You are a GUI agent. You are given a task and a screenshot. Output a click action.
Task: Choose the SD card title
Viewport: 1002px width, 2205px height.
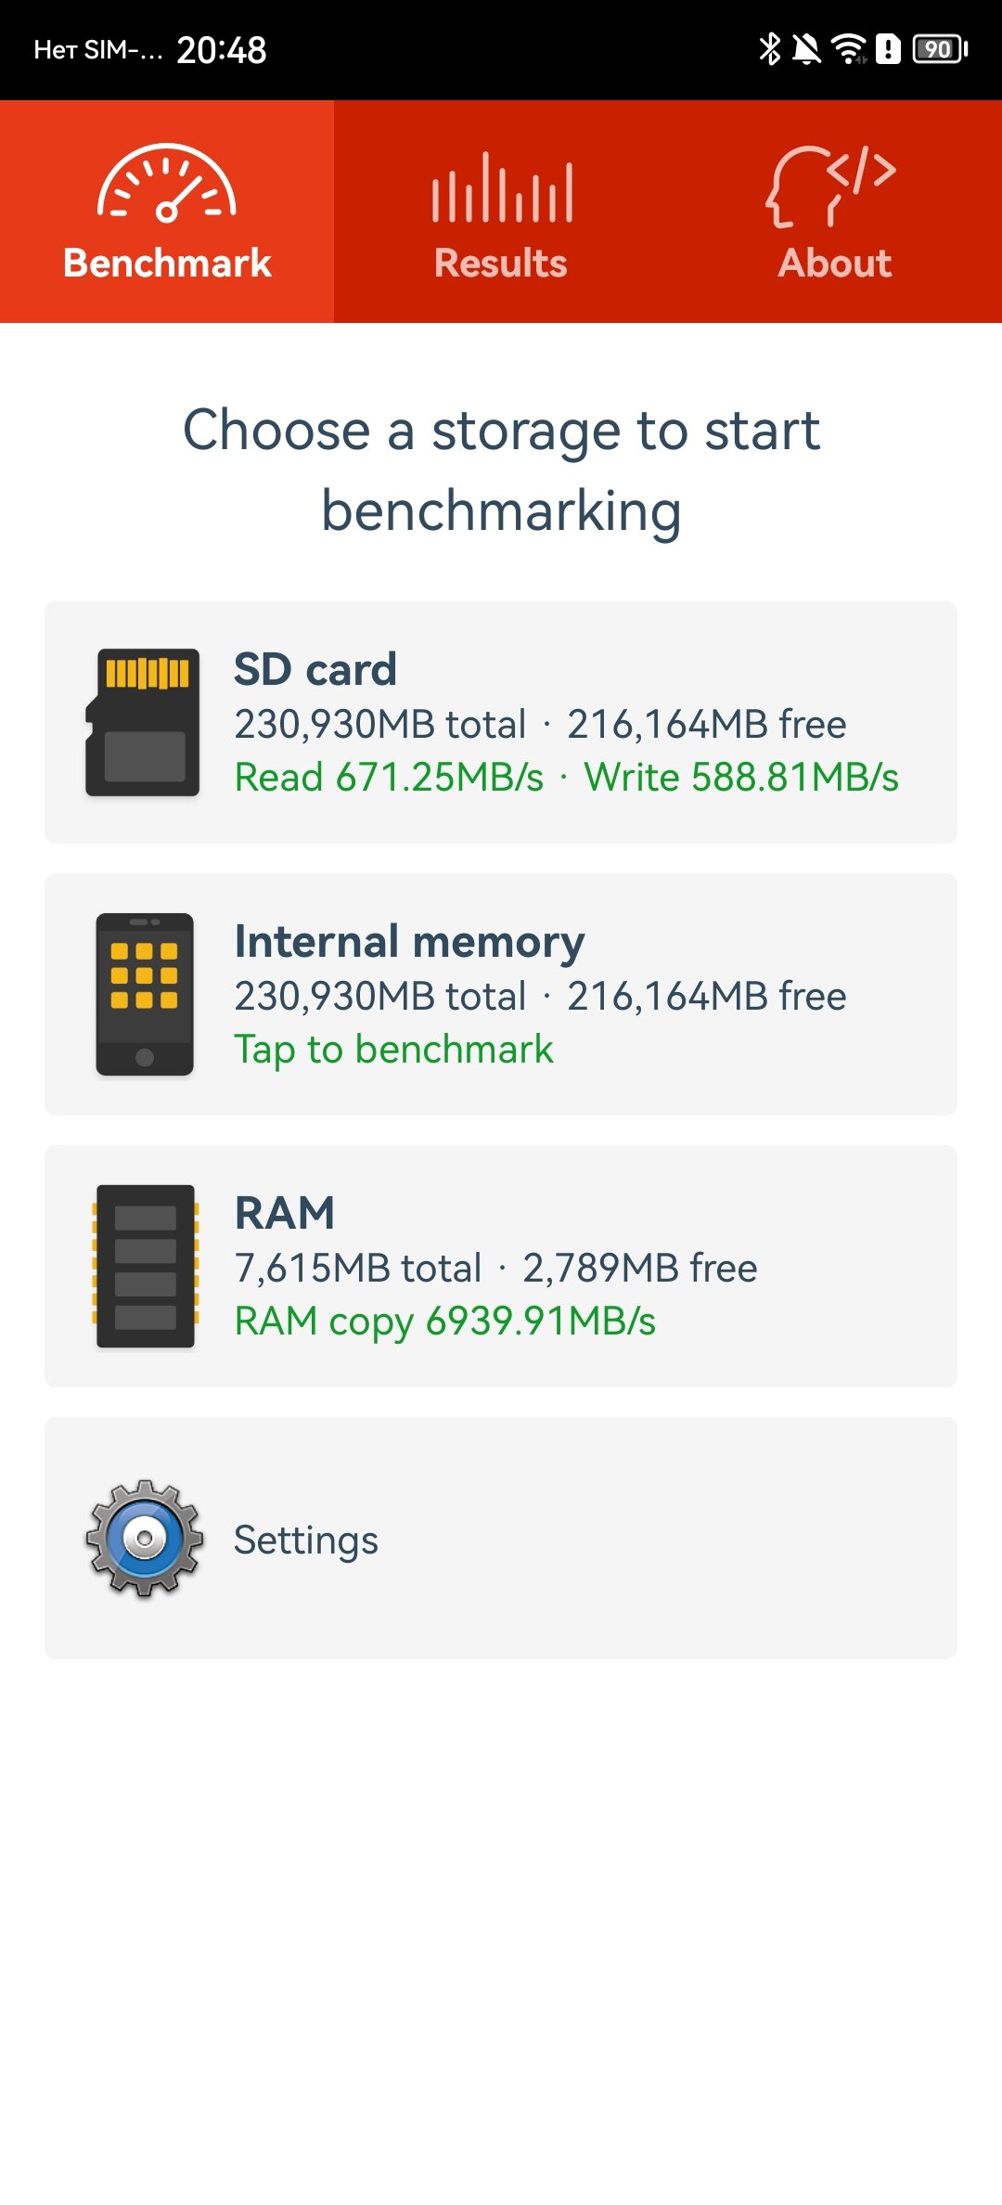(x=315, y=669)
